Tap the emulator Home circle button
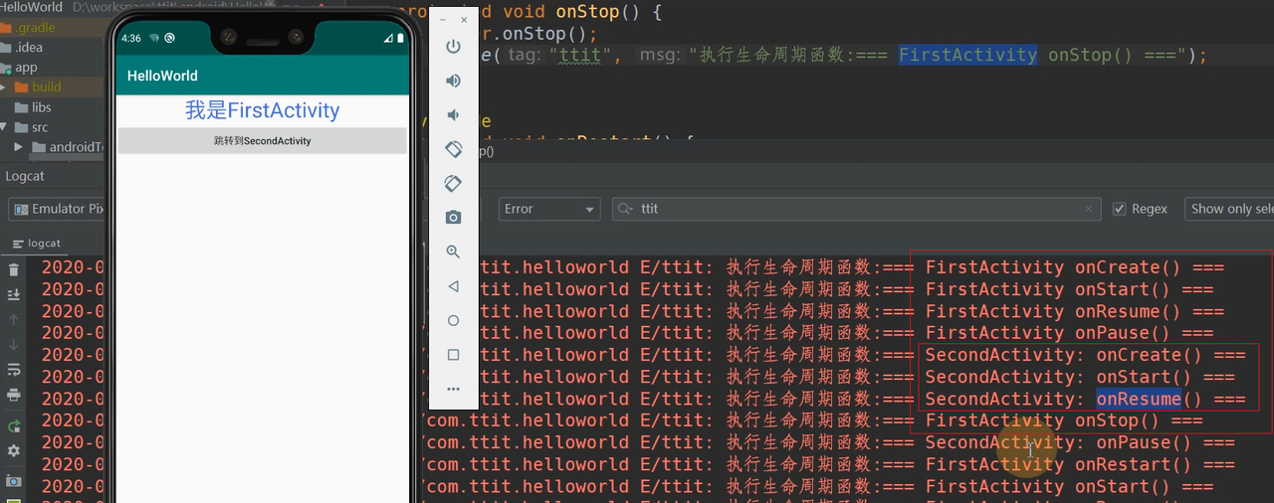This screenshot has width=1274, height=503. 453,320
